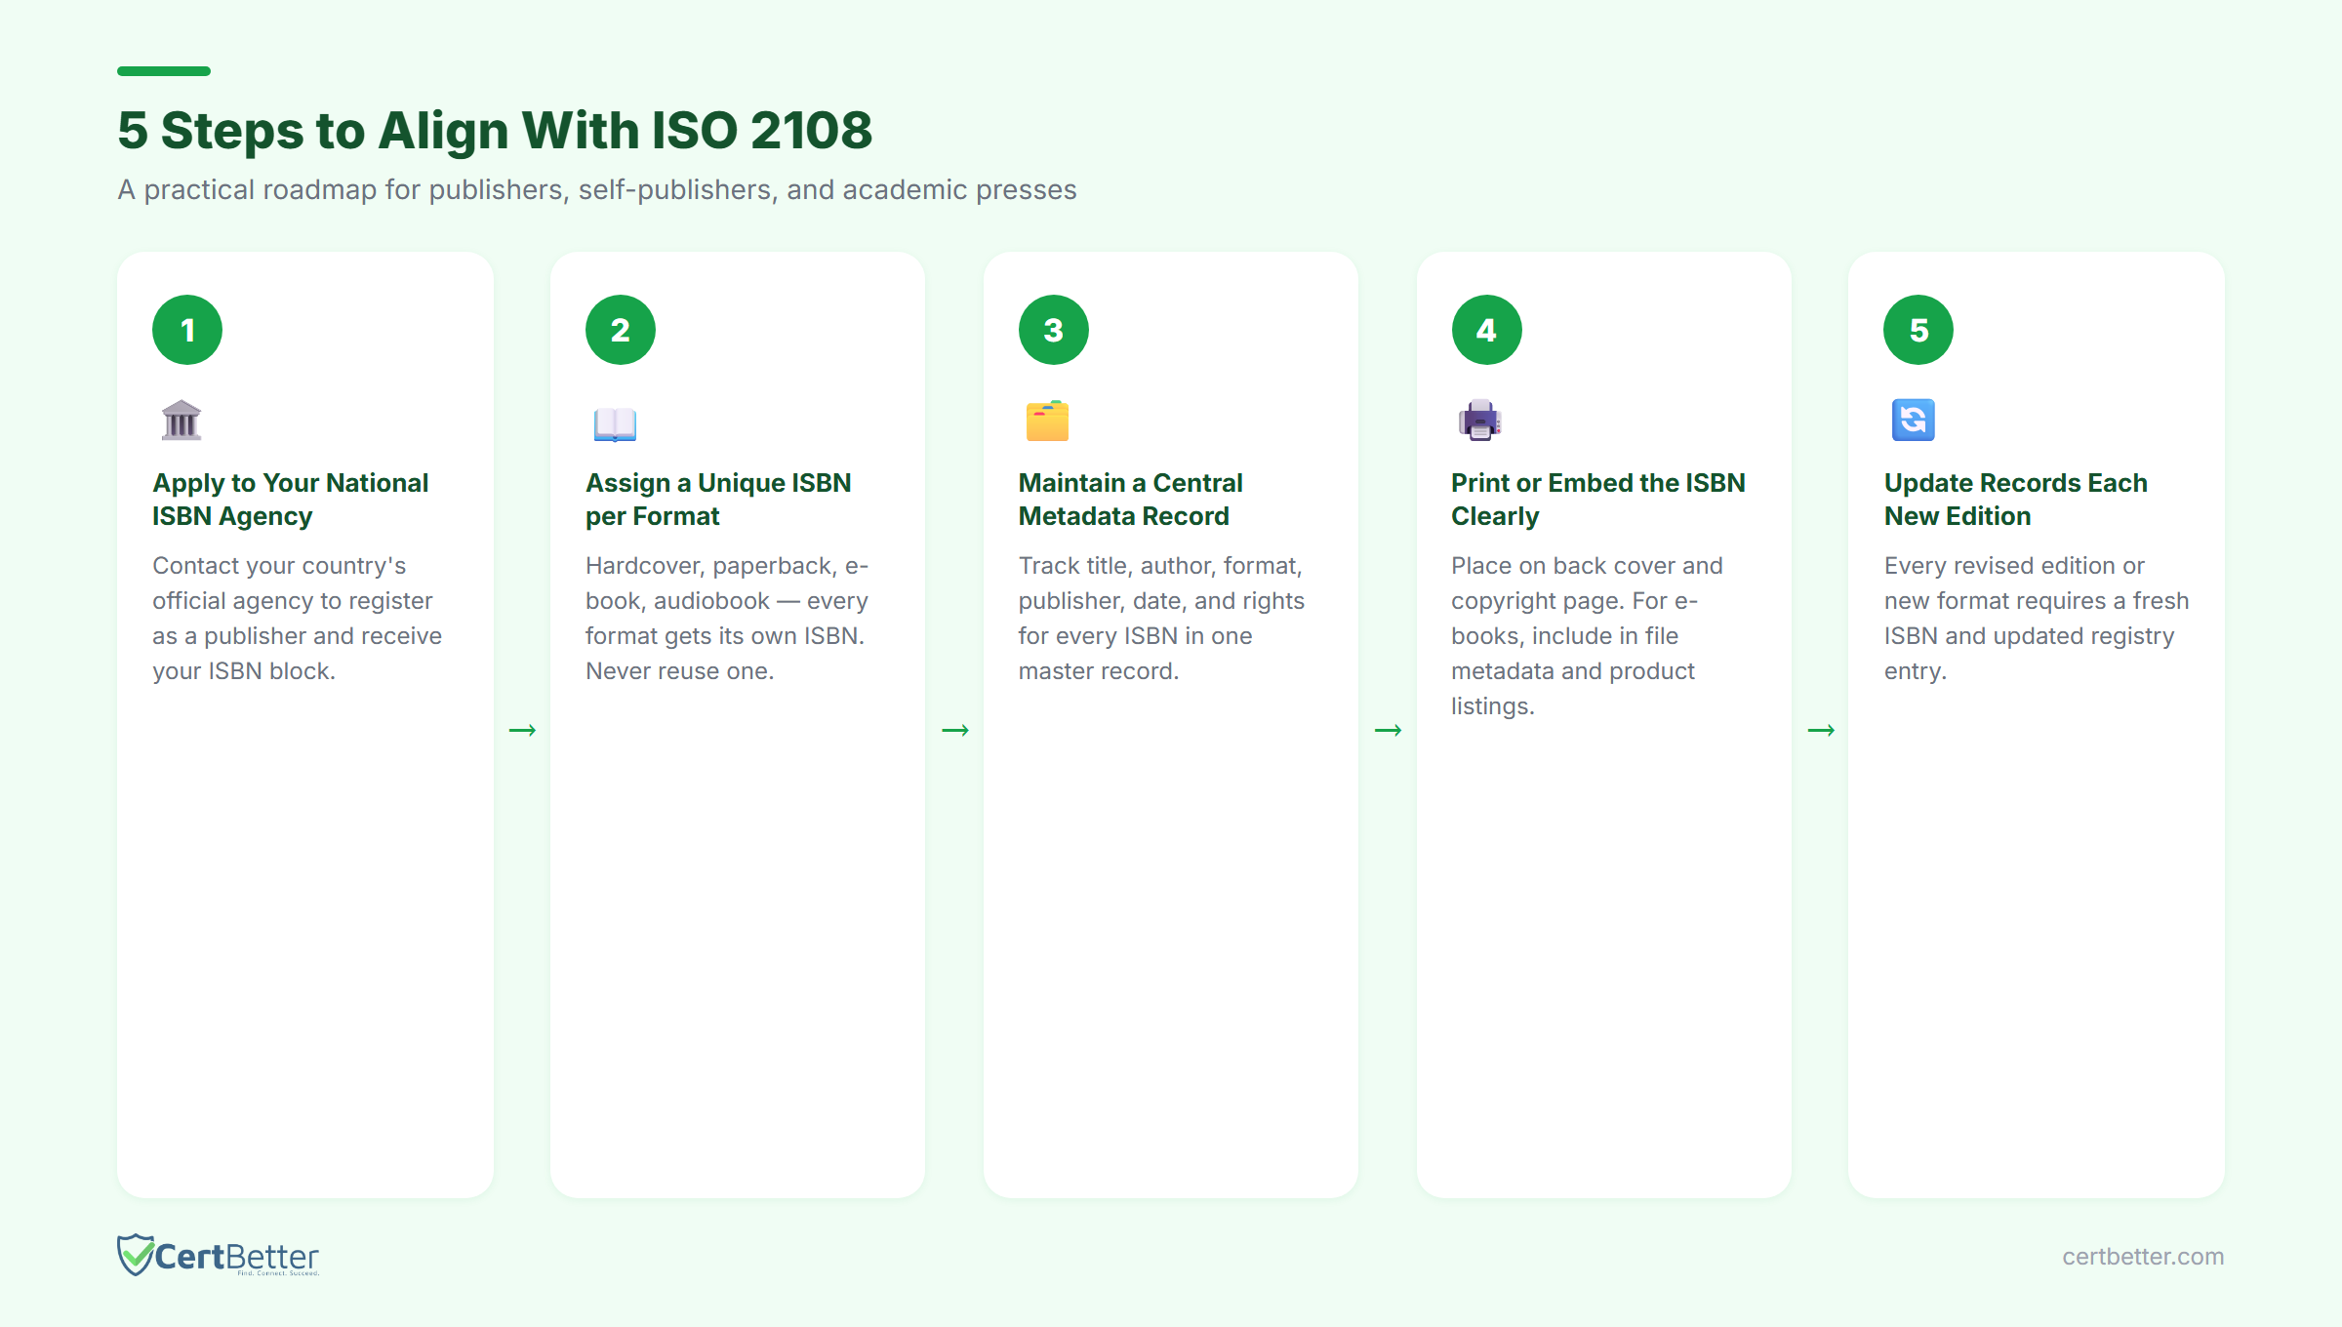The height and width of the screenshot is (1327, 2342).
Task: Click text "Contact your country's official agency"
Action: click(x=293, y=583)
